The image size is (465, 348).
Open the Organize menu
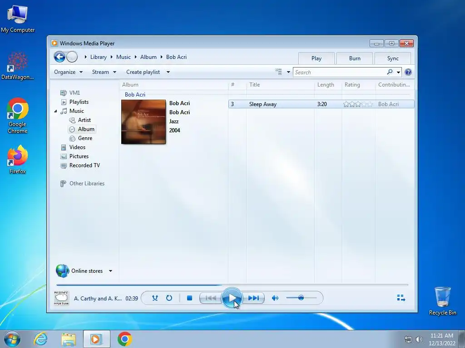pyautogui.click(x=68, y=72)
